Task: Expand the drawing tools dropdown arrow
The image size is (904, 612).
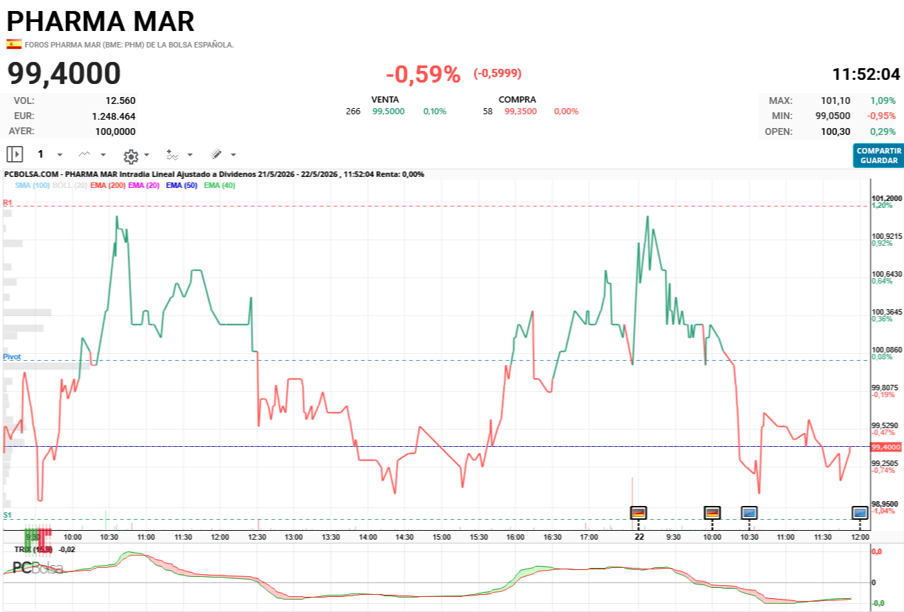Action: [233, 155]
